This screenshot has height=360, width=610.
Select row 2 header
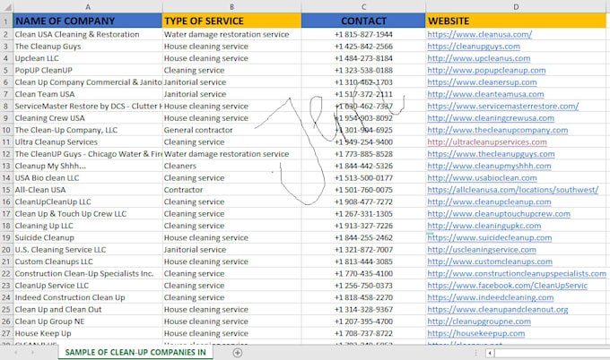(6, 34)
